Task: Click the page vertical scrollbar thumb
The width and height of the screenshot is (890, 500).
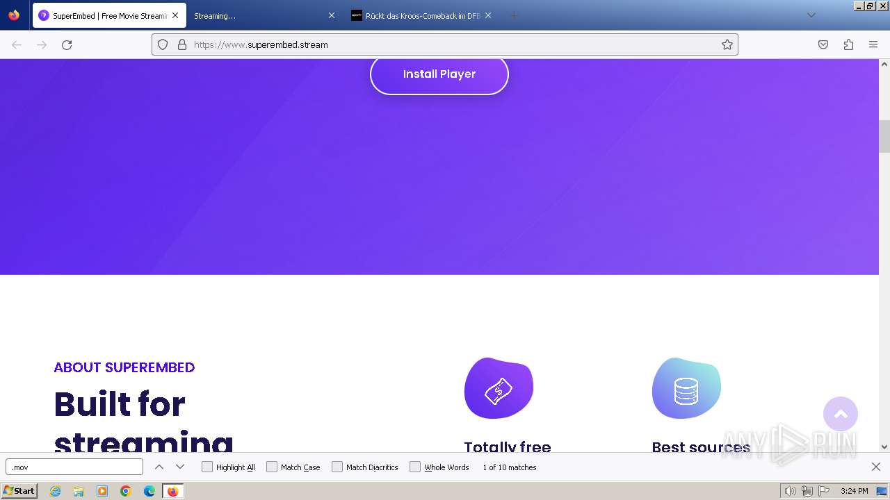Action: click(x=884, y=136)
